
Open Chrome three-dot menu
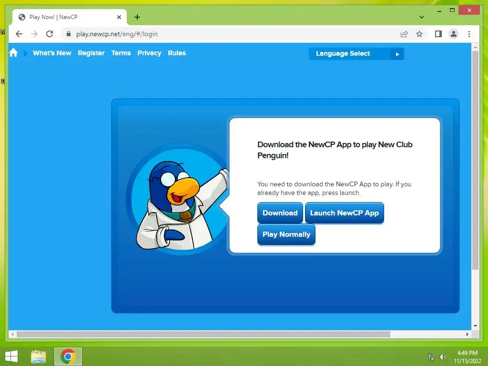469,34
